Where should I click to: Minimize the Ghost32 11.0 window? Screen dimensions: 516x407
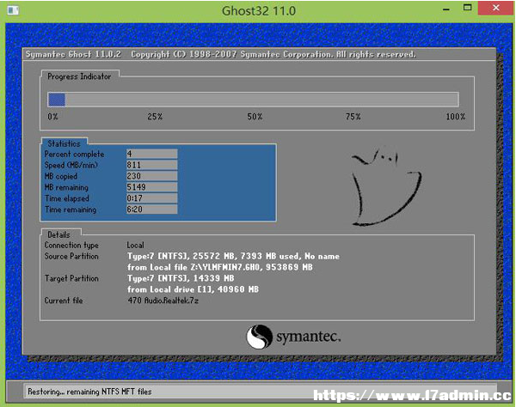[445, 9]
